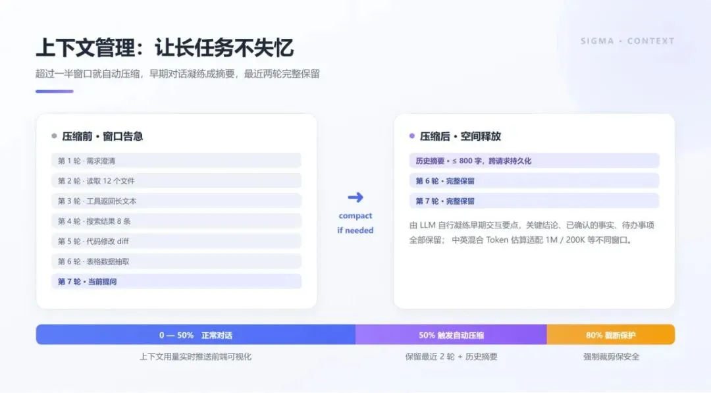Click the 保留最近 2 轮 + 历史摘要 caption

click(x=451, y=357)
